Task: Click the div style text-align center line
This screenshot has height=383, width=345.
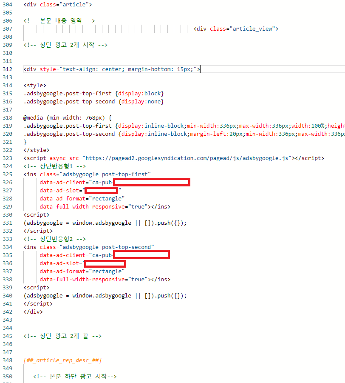Action: click(x=112, y=69)
